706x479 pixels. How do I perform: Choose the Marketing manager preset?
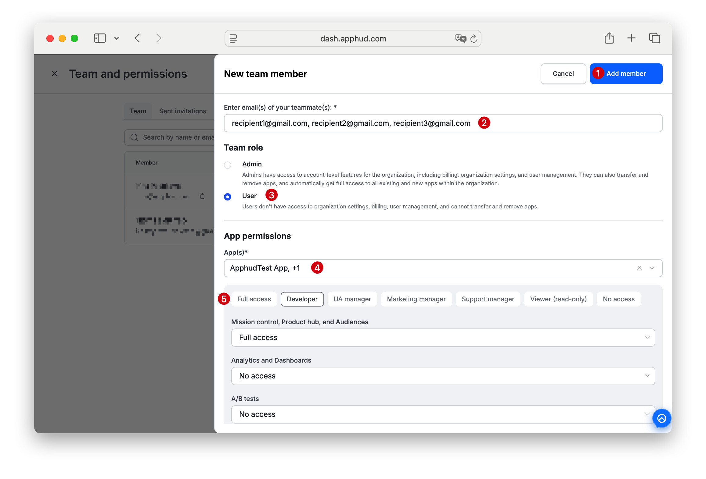416,299
